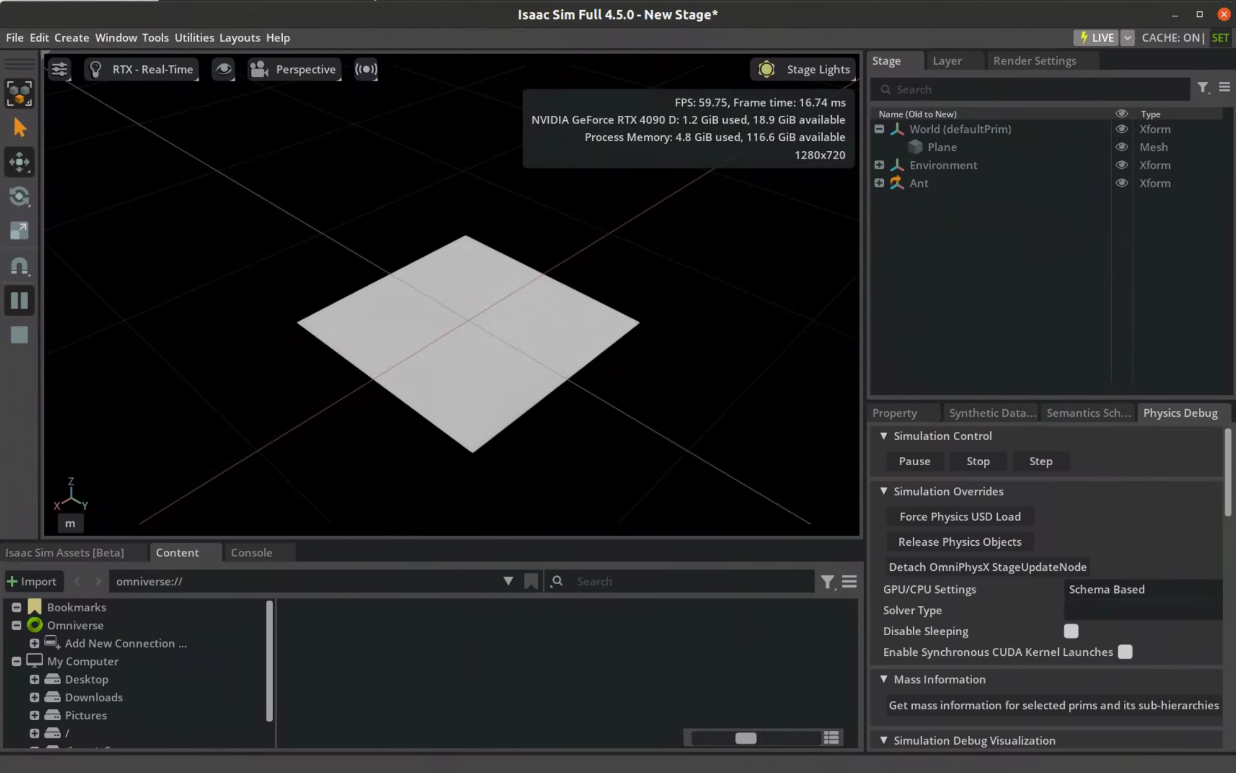1236x773 pixels.
Task: Collapse the Simulation Overrides section
Action: [x=884, y=491]
